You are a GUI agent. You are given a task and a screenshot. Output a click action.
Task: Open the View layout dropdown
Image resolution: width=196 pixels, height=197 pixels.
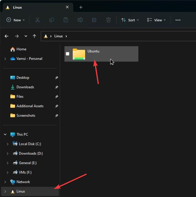tap(156, 20)
